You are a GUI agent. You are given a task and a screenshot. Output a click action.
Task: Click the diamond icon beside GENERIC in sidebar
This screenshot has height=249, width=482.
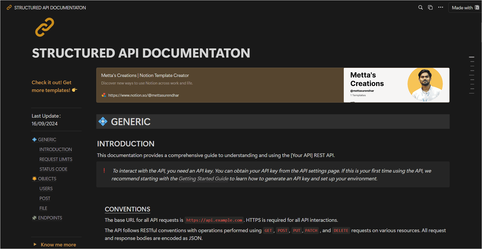point(34,139)
